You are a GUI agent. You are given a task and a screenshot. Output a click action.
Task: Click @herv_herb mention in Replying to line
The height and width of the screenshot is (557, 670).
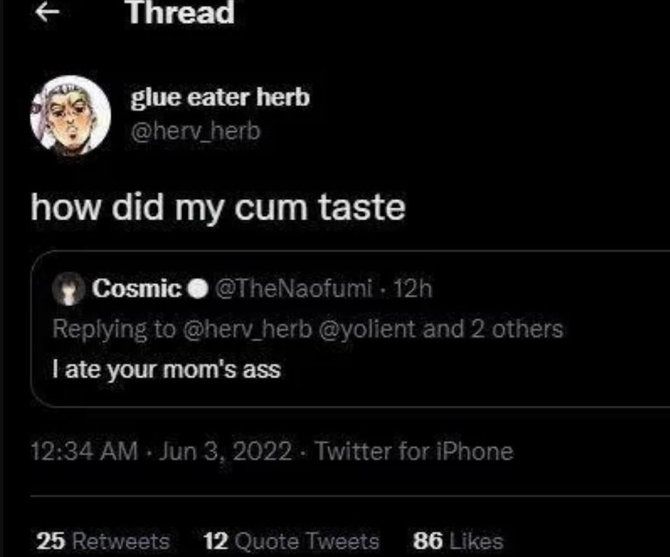[252, 329]
